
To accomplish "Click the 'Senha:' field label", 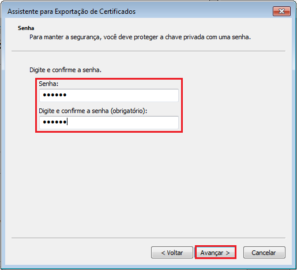I will pos(48,84).
